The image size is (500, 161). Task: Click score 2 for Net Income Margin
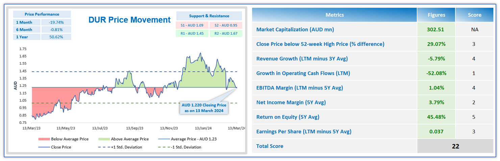tap(475, 102)
